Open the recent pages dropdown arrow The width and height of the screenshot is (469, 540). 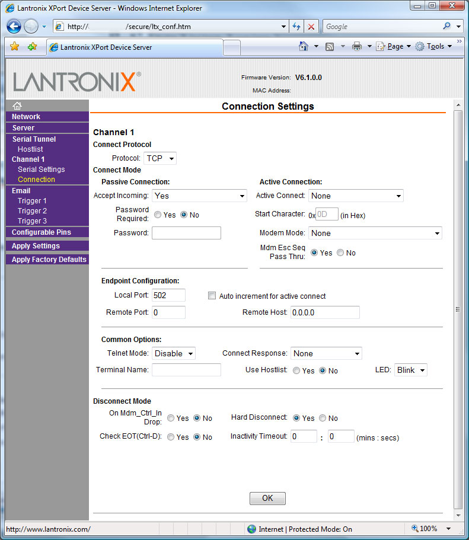(x=44, y=27)
